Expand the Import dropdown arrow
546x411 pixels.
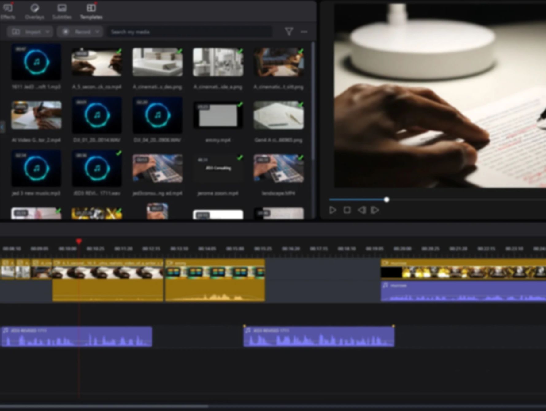48,32
